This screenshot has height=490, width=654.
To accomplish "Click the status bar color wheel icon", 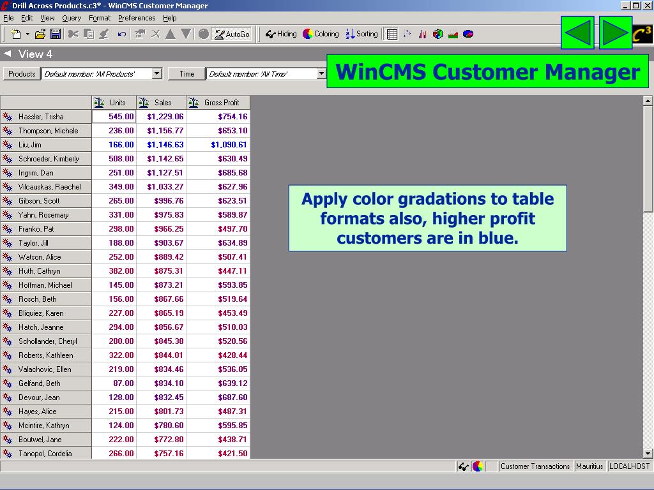I will coord(478,466).
